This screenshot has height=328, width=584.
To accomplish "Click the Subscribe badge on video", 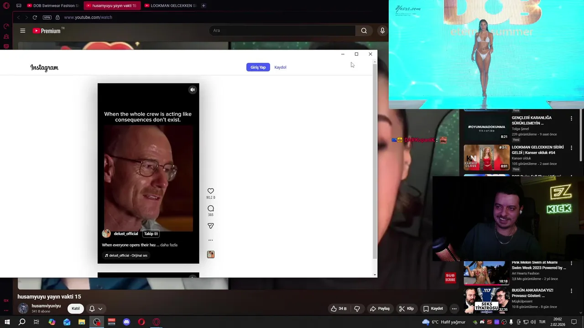I will tap(450, 277).
